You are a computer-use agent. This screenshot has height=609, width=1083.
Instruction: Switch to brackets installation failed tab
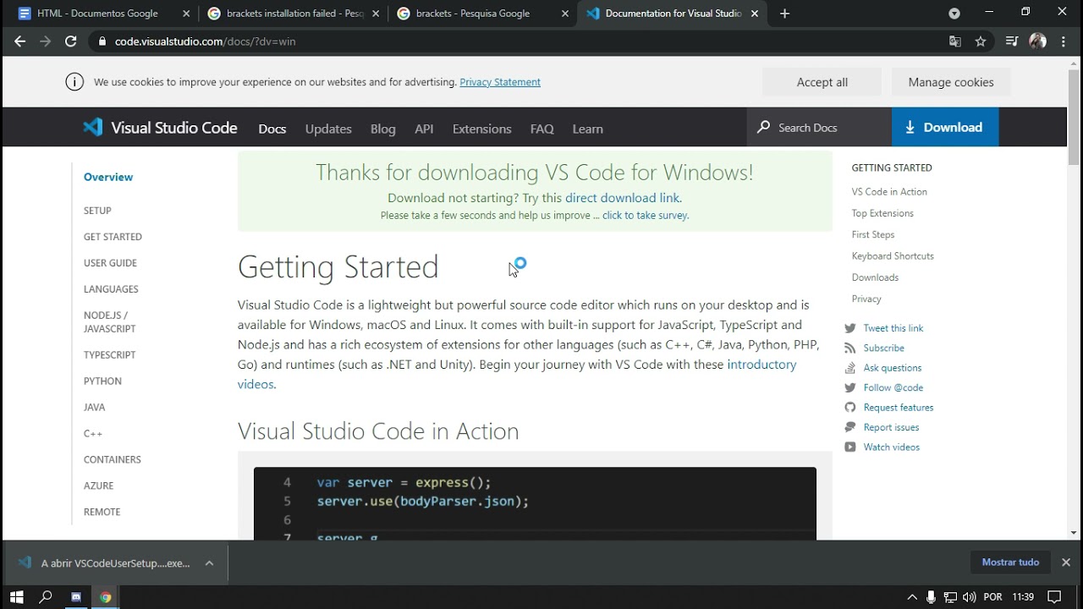[x=293, y=14]
